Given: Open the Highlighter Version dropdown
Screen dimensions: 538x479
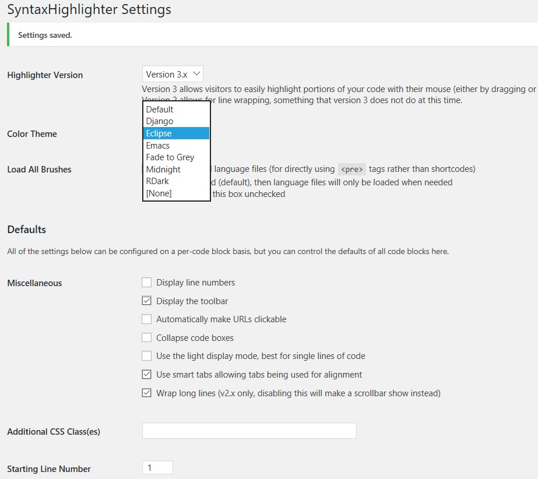Looking at the screenshot, I should 173,74.
